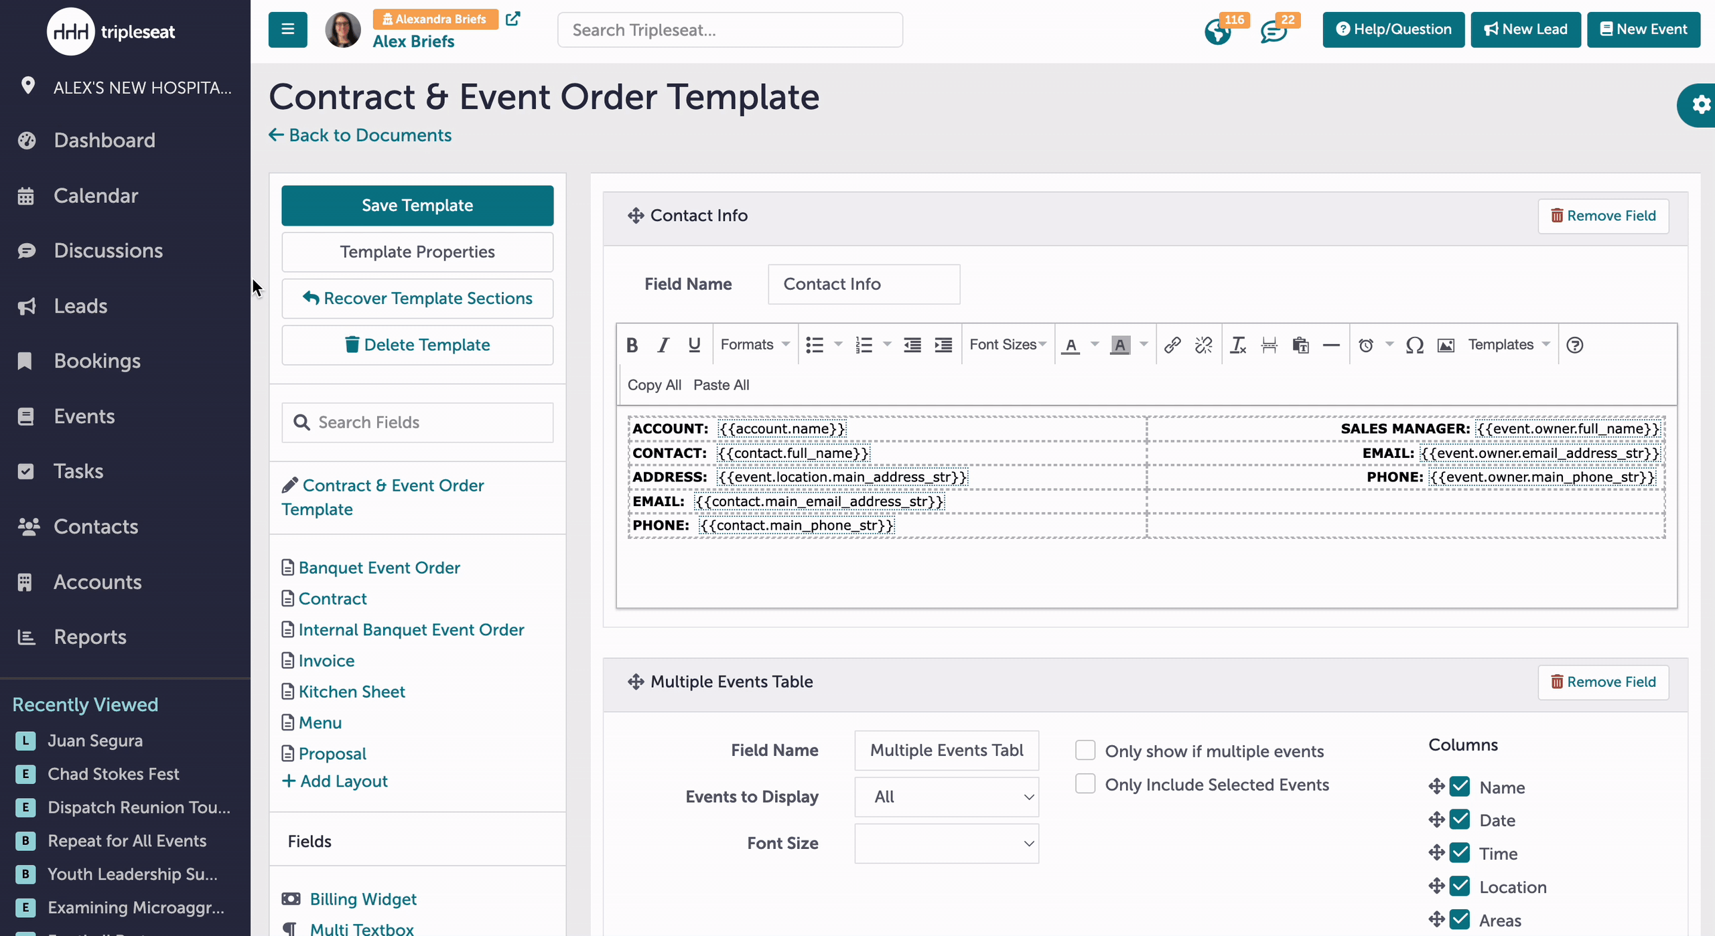Image resolution: width=1715 pixels, height=936 pixels.
Task: Open the Formats dropdown
Action: (x=755, y=345)
